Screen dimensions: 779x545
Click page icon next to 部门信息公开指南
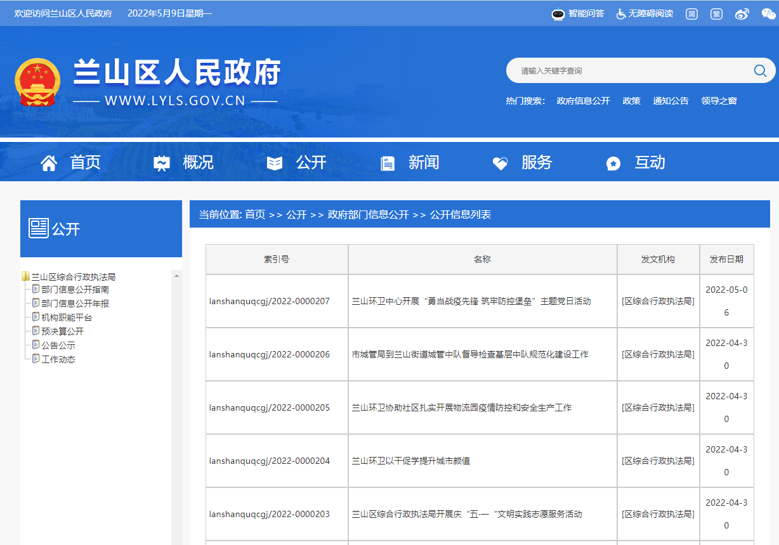[x=36, y=289]
